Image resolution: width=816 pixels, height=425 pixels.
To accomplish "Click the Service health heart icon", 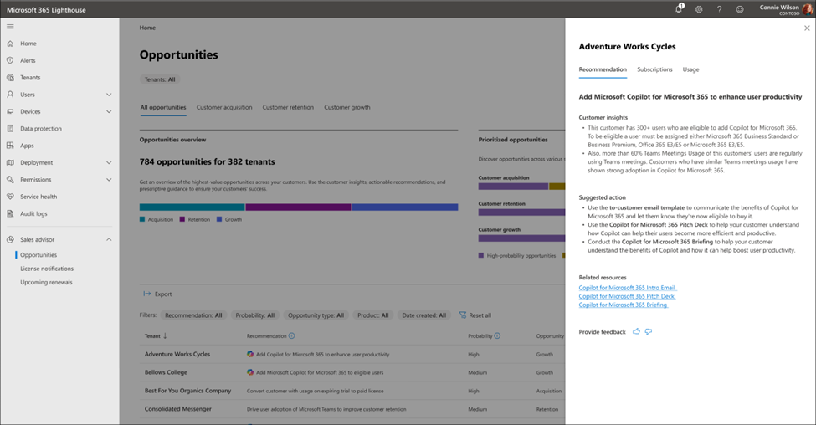I will click(10, 197).
